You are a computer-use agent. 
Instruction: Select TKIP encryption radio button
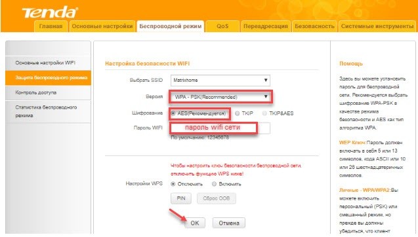[x=237, y=113]
